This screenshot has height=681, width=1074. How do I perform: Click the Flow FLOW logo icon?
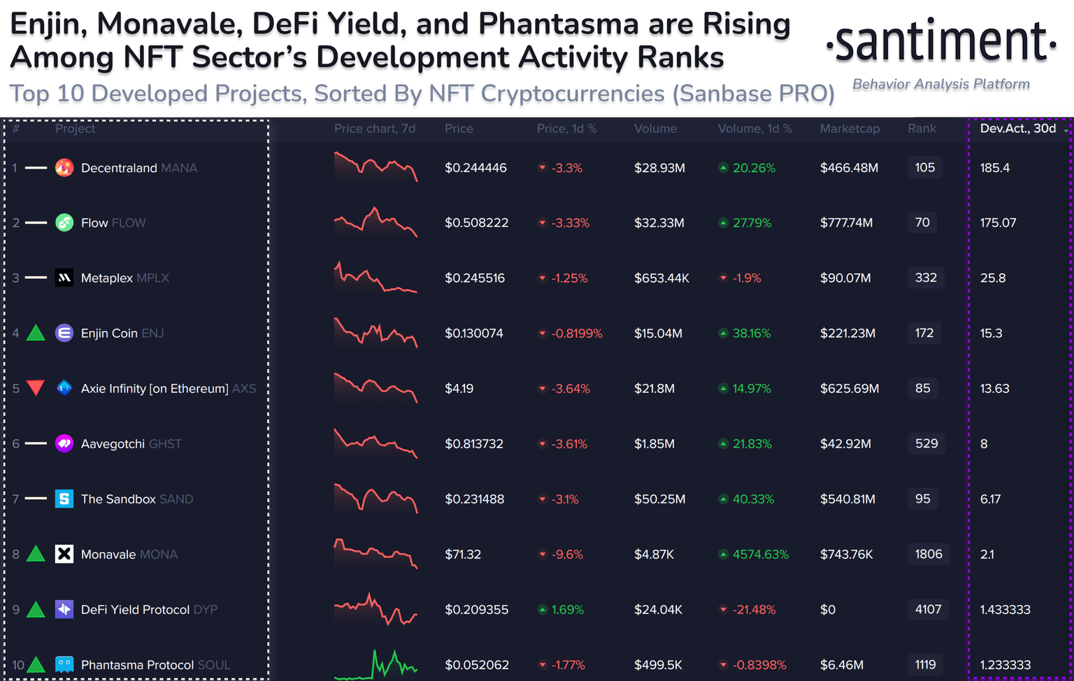coord(64,223)
